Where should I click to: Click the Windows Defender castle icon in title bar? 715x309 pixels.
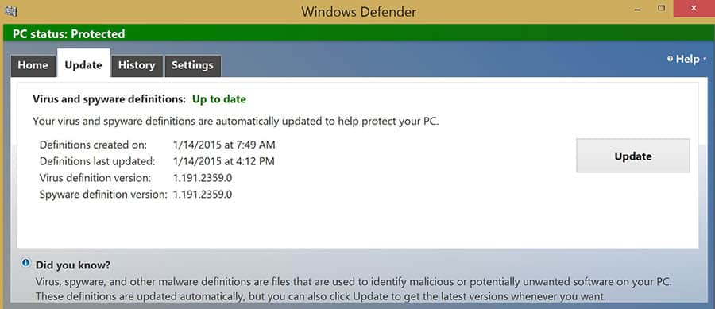click(x=10, y=11)
